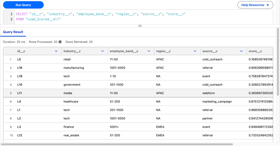
Task: Open the id__c column menu chevron
Action: coord(56,51)
